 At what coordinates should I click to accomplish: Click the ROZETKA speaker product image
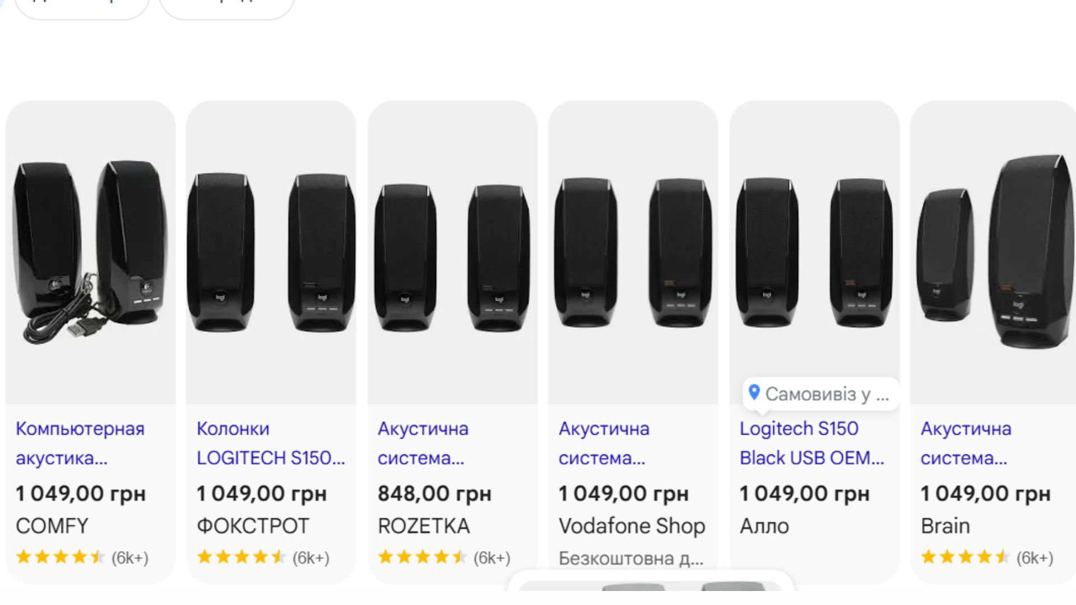[452, 252]
